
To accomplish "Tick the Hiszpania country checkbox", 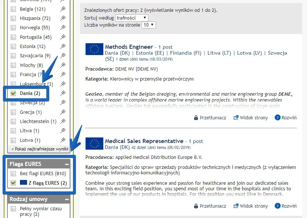I will coord(14,18).
